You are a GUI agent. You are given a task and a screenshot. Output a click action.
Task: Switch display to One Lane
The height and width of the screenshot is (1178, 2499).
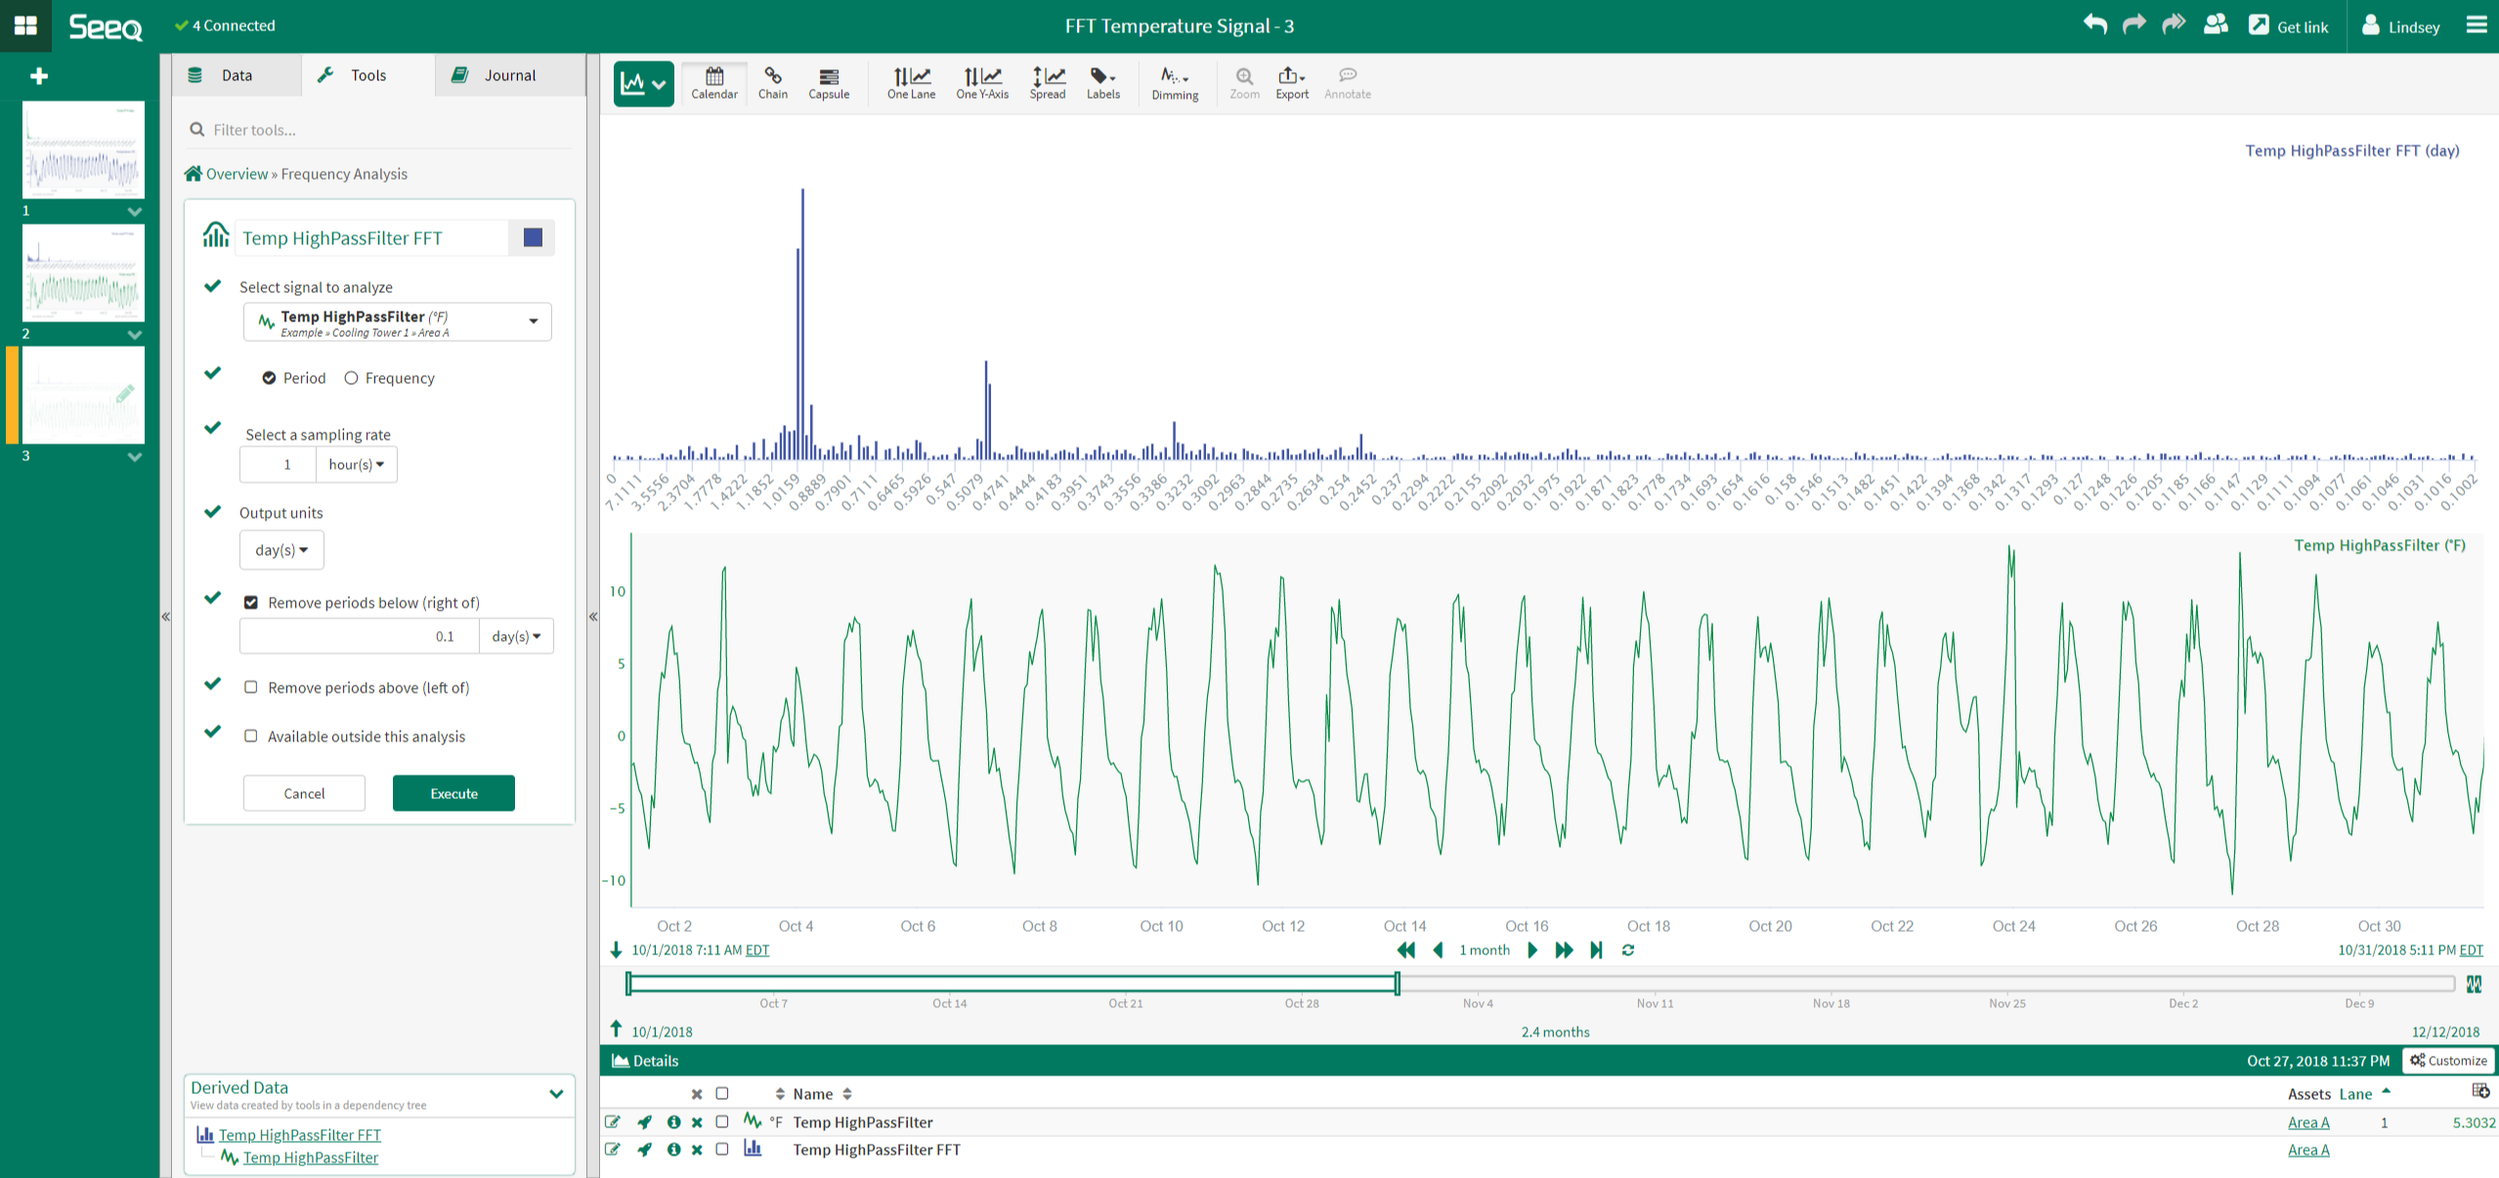910,82
